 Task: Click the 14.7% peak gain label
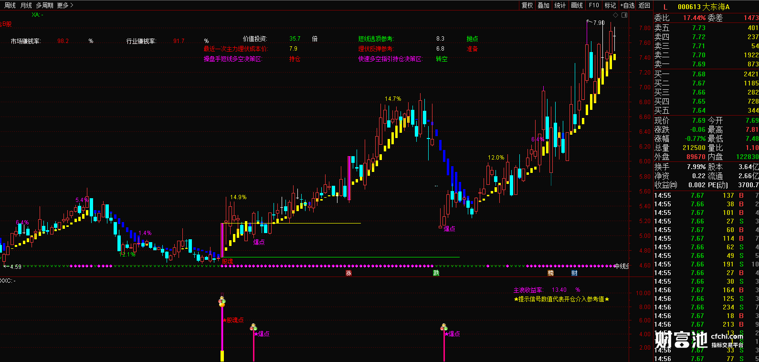tap(393, 99)
